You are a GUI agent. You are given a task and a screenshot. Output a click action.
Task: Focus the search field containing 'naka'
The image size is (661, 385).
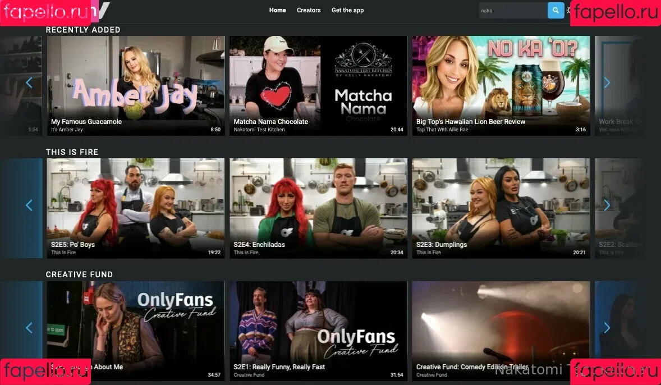[x=513, y=11]
